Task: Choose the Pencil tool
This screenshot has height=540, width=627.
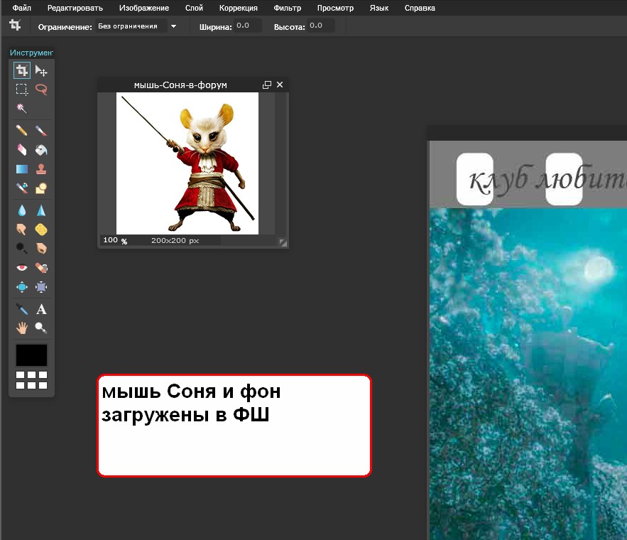Action: tap(22, 131)
